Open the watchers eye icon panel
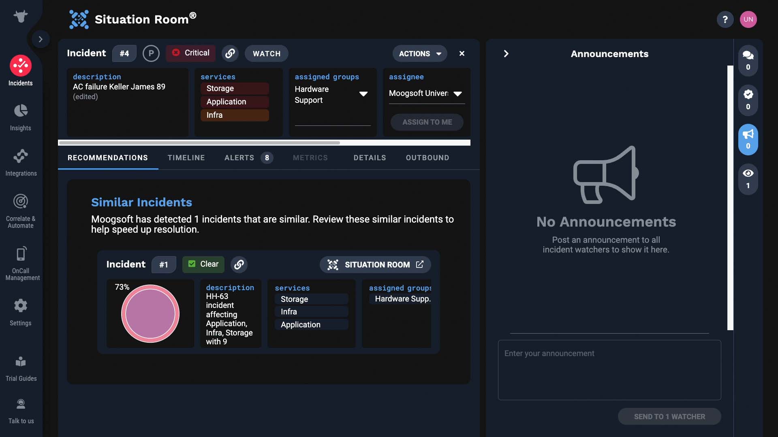This screenshot has width=778, height=437. pos(748,179)
